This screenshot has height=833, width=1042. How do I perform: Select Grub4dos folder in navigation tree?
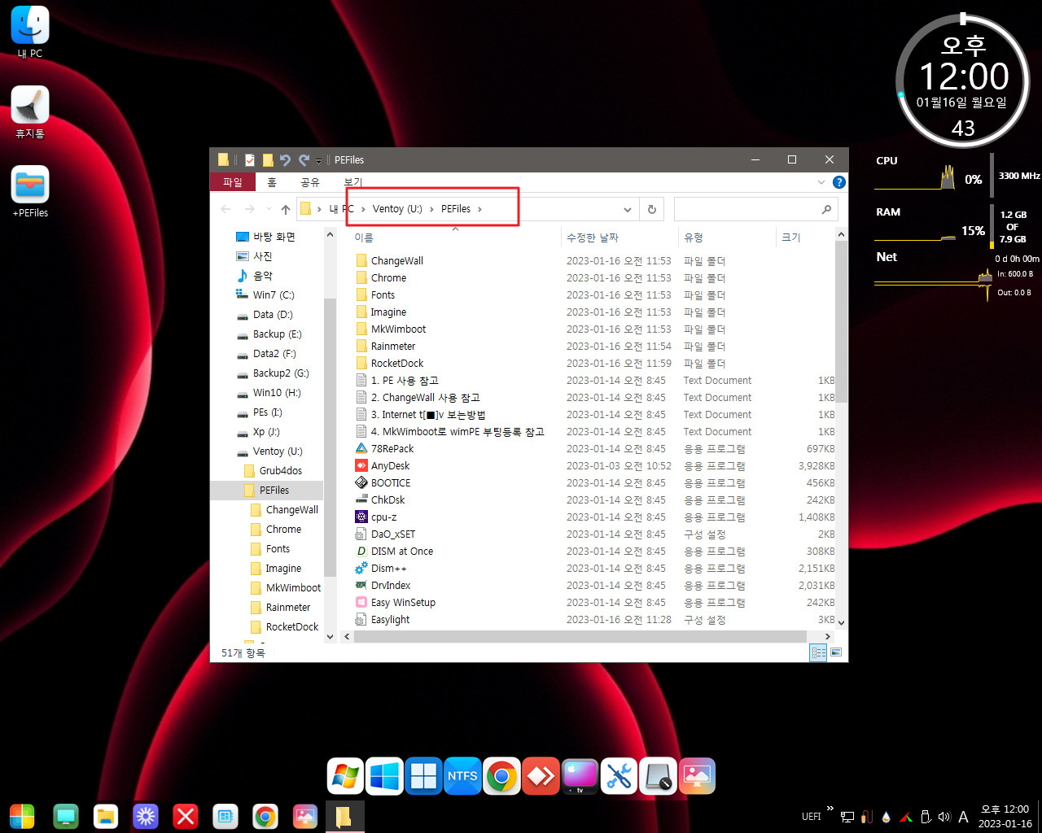click(x=281, y=471)
